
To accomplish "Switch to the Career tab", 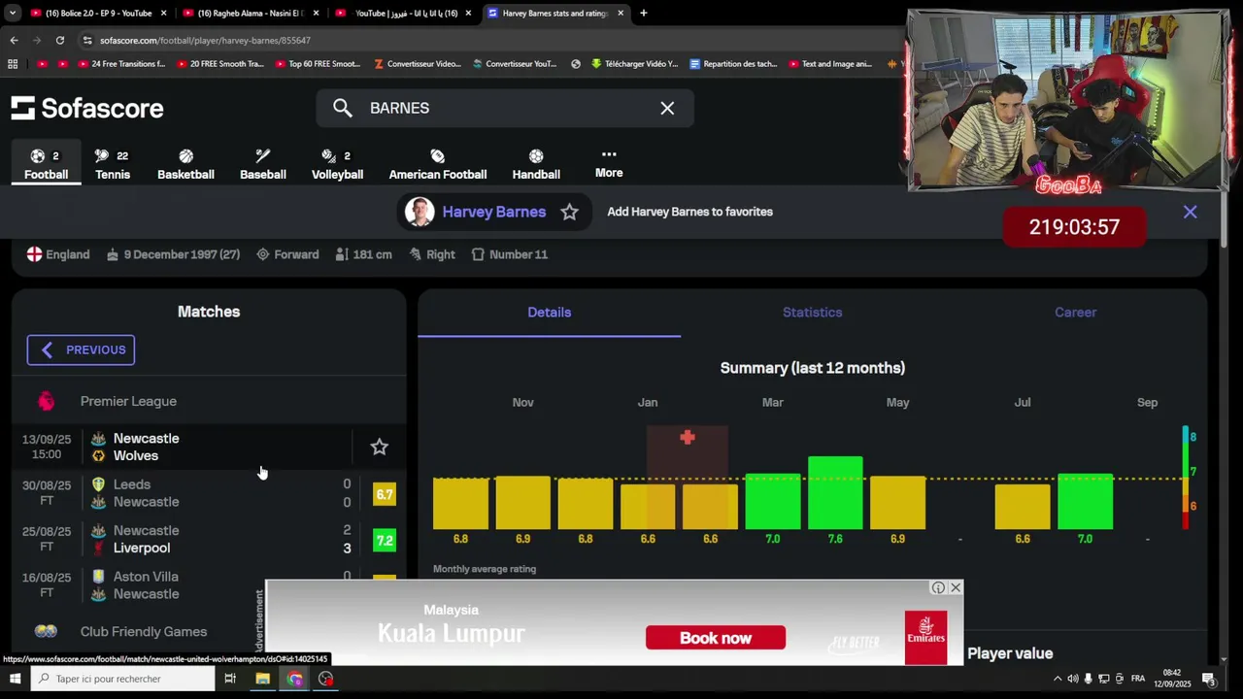I will coord(1075,312).
